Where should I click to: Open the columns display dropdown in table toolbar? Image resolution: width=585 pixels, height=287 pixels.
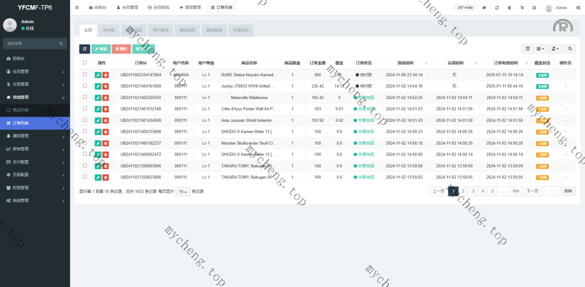click(x=541, y=49)
